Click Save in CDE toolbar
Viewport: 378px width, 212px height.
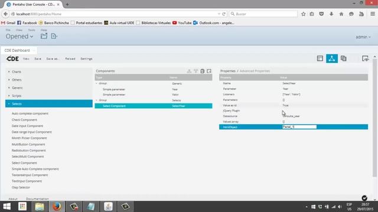pyautogui.click(x=38, y=59)
